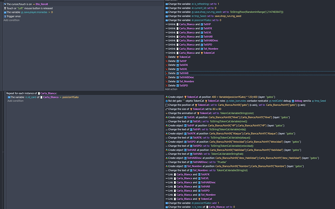The width and height of the screenshot is (335, 209).
Task: Select the save.player.monedas variable parameter
Action: point(35,13)
